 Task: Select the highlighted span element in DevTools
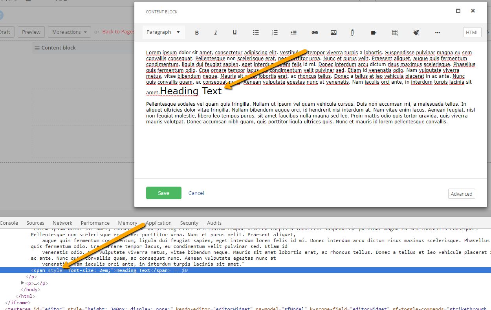pos(245,270)
